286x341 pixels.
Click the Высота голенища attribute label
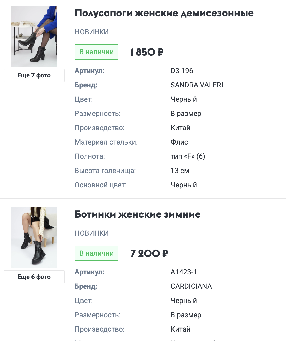105,170
